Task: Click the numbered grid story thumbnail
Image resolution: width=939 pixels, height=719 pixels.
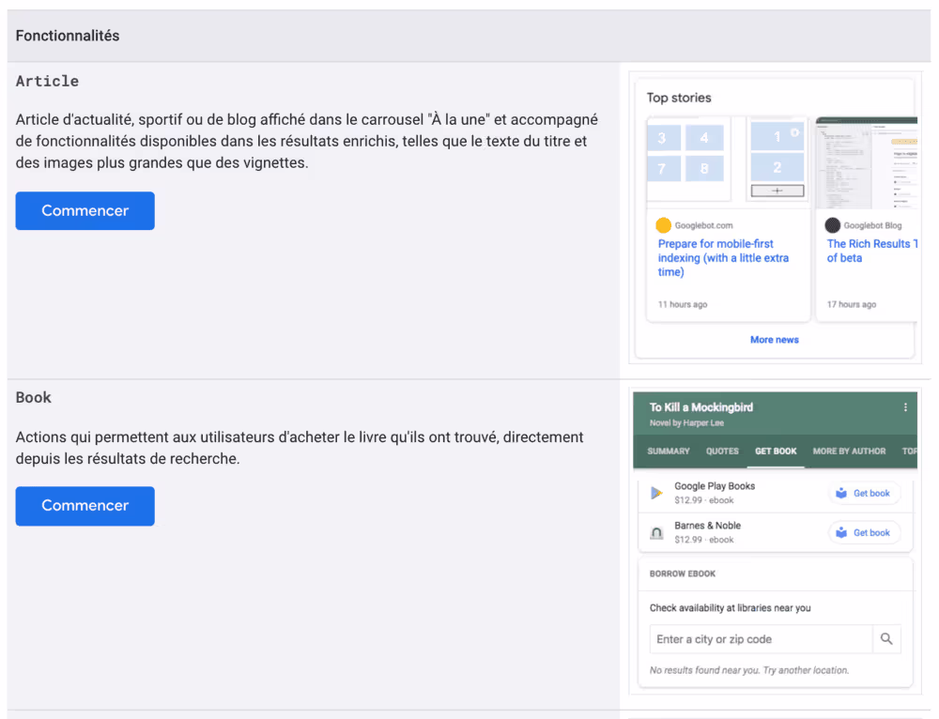Action: coord(688,160)
